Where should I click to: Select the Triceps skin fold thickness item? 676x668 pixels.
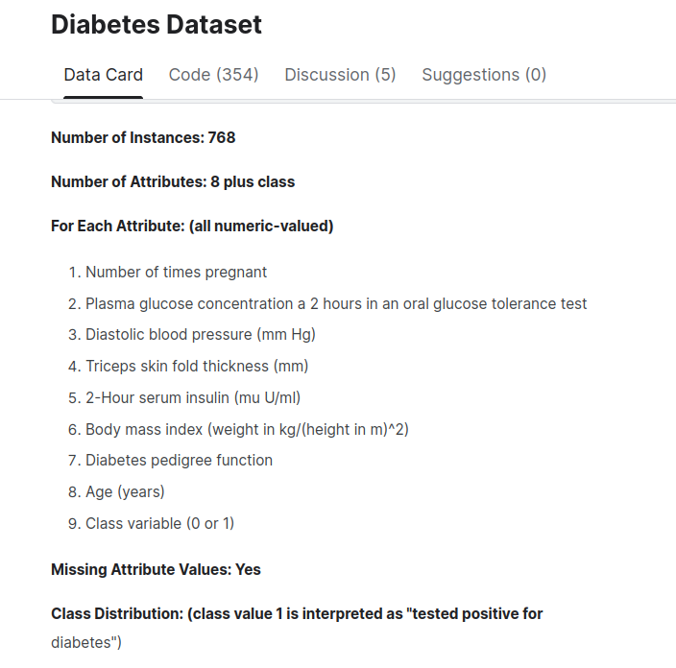tap(197, 366)
